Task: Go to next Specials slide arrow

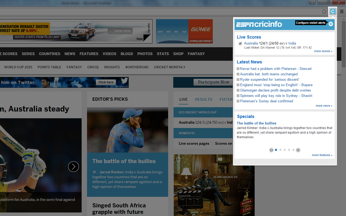Action: (x=298, y=150)
